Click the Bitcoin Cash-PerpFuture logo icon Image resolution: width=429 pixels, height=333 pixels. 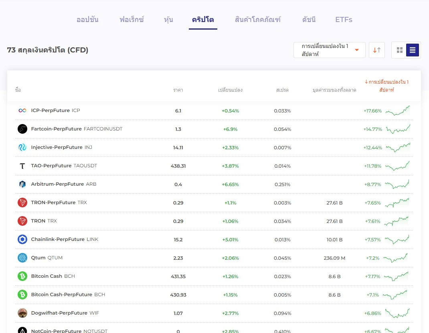tap(22, 295)
